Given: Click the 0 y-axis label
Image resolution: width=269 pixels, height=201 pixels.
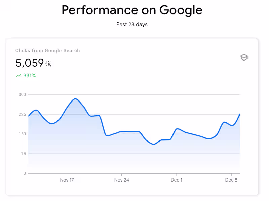Looking at the screenshot, I should coord(25,173).
